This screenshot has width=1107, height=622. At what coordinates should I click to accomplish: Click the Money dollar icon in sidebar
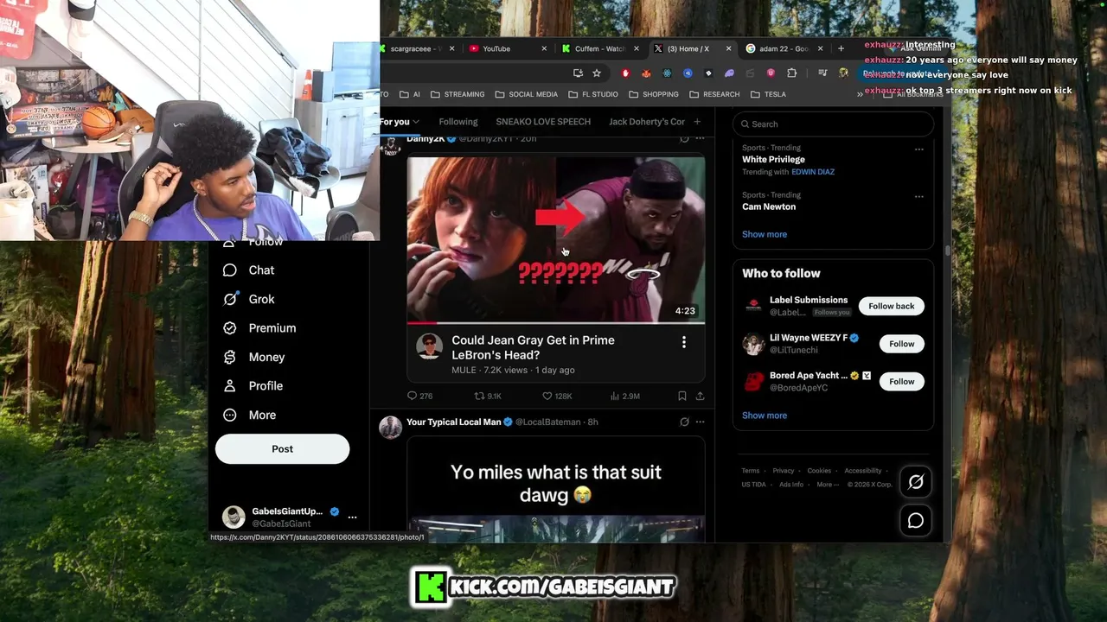tap(230, 357)
